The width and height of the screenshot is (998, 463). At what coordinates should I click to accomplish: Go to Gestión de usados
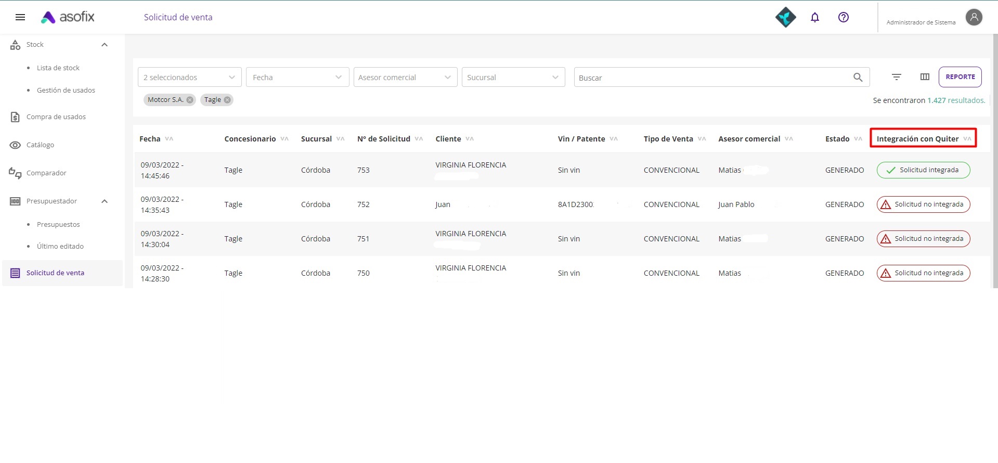pyautogui.click(x=66, y=91)
